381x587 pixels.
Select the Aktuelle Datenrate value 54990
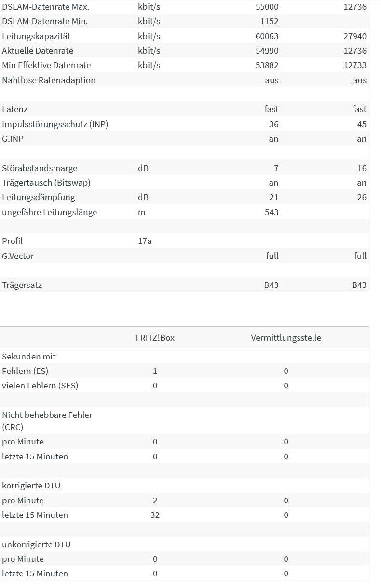267,51
